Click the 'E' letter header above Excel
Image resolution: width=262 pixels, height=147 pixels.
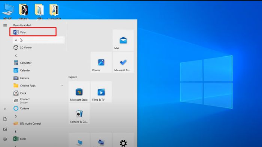coord(16,132)
